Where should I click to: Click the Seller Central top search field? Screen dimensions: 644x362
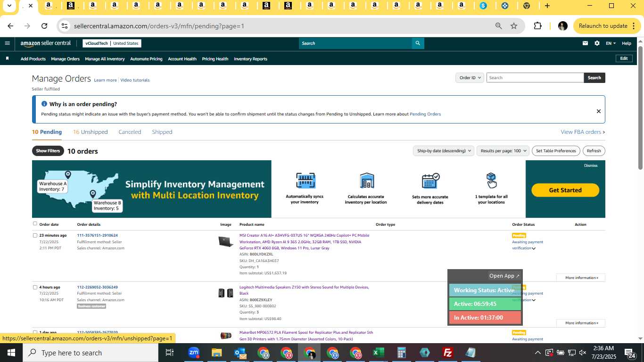[355, 43]
